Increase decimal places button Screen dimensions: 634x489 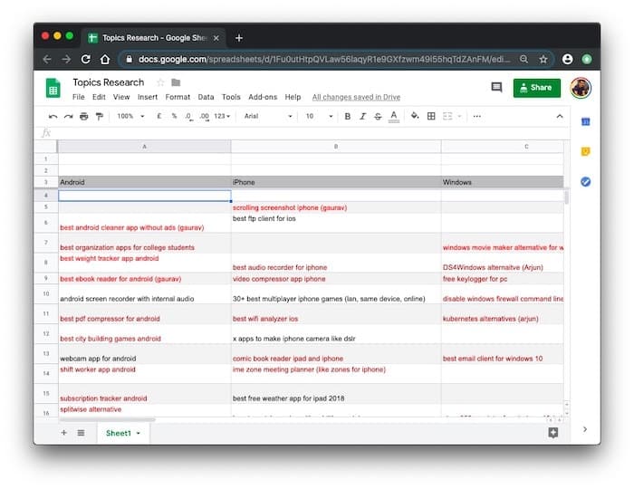tap(205, 117)
